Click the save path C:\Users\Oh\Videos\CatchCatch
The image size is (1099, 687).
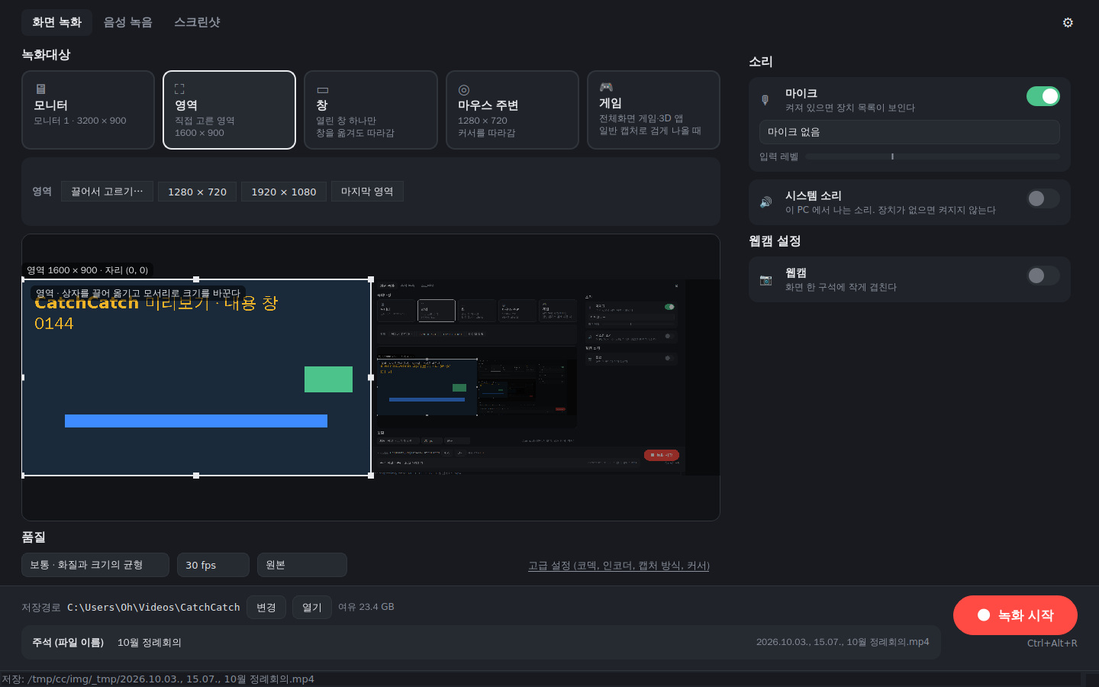pos(153,608)
